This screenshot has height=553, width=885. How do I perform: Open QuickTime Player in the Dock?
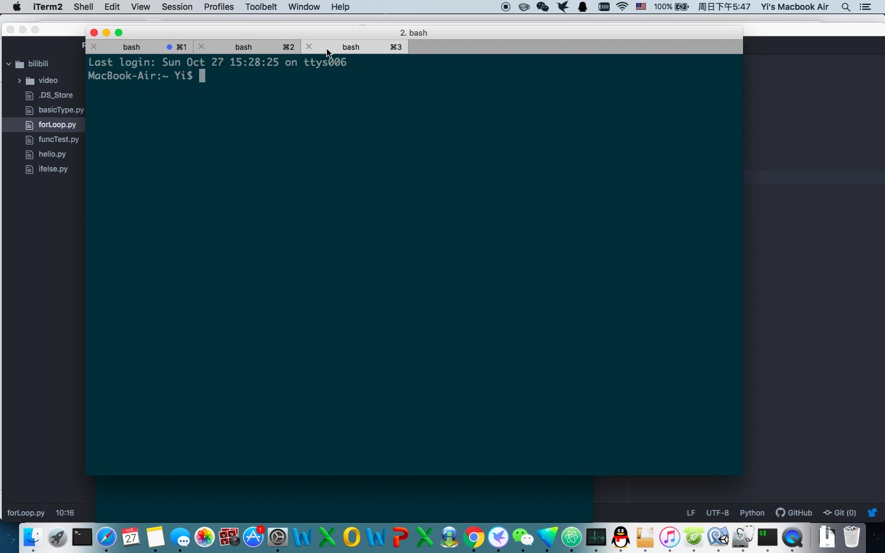click(793, 538)
